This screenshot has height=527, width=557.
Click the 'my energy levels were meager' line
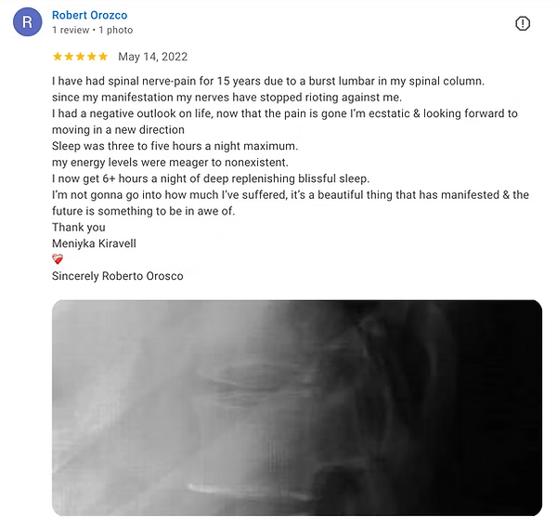pos(170,163)
